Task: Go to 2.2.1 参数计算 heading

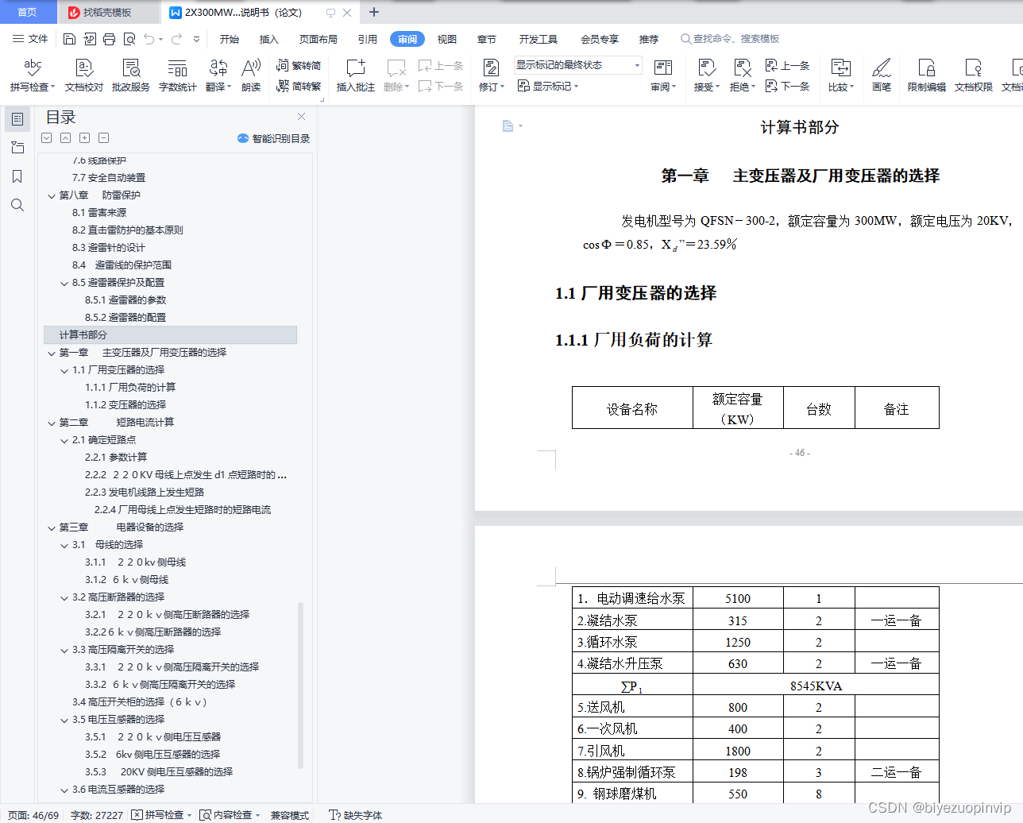Action: click(116, 457)
